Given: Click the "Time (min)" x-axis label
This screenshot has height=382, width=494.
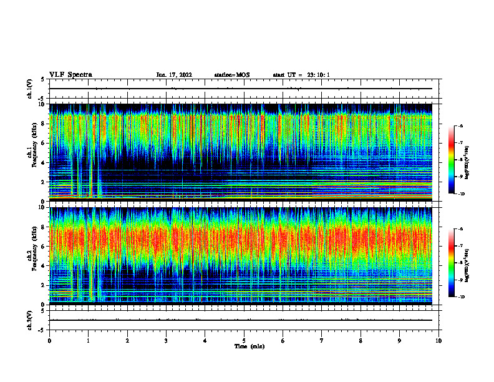Looking at the screenshot, I should point(249,346).
